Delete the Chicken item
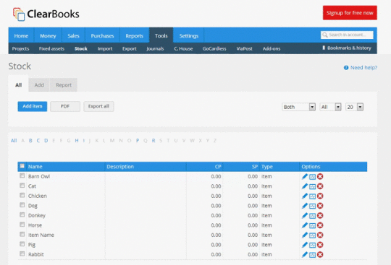 (x=320, y=196)
